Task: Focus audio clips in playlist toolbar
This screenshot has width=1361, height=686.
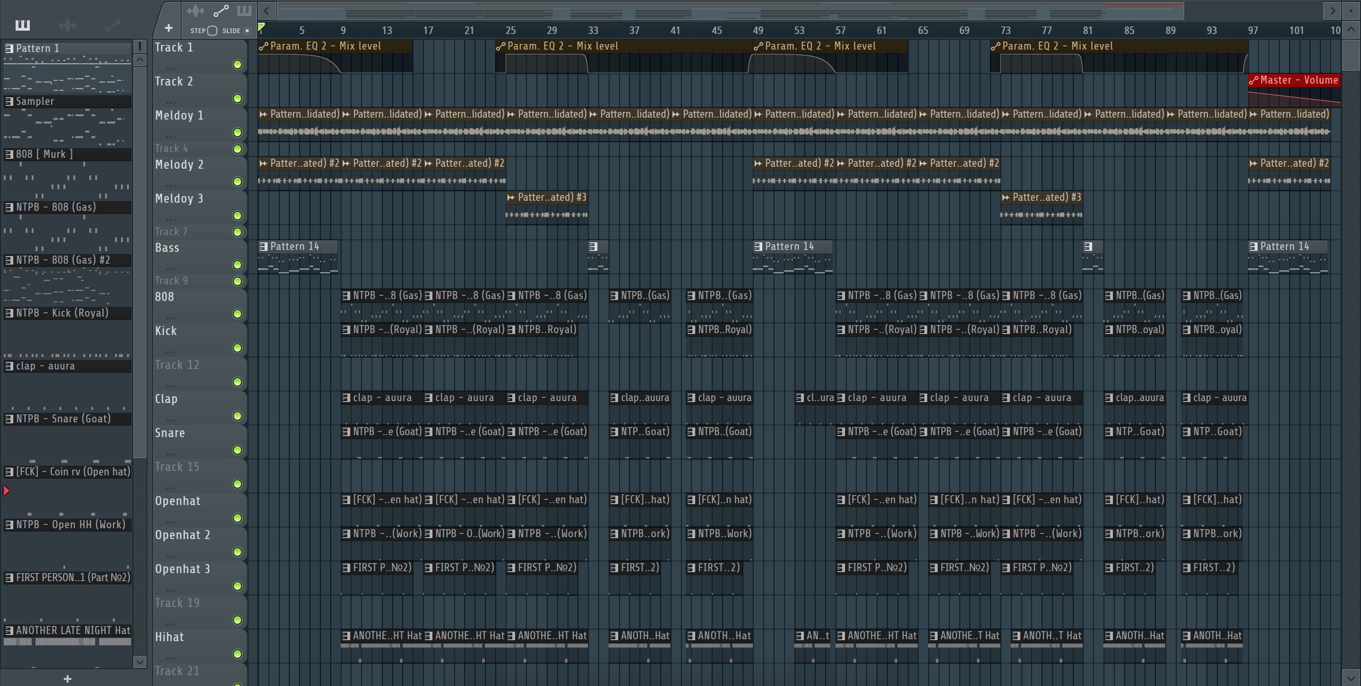Action: point(196,10)
